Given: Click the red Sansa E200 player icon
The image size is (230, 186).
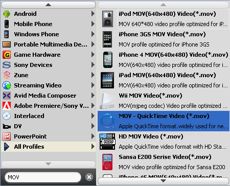Looking at the screenshot, I should [107, 162].
